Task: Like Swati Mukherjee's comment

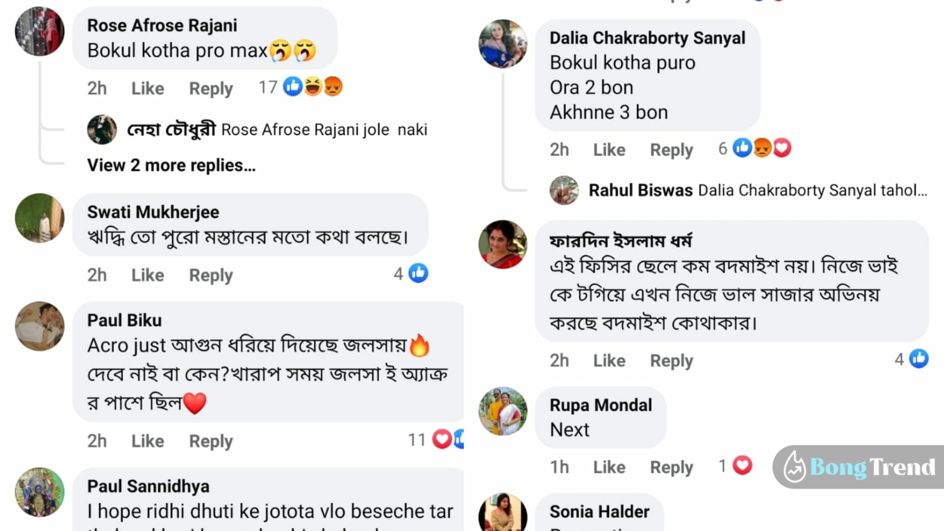Action: 147,275
